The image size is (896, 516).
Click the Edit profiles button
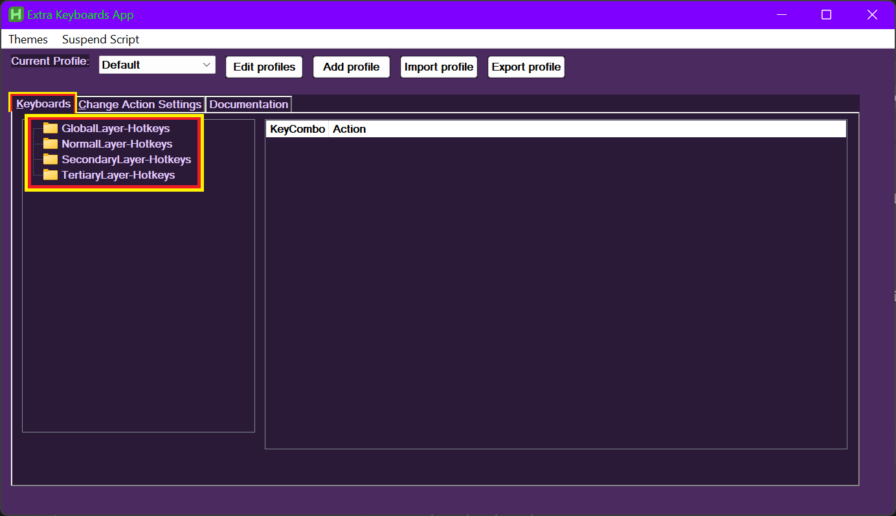pos(264,67)
